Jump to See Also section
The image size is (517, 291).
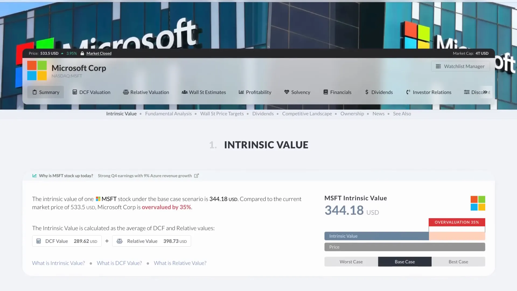click(402, 114)
